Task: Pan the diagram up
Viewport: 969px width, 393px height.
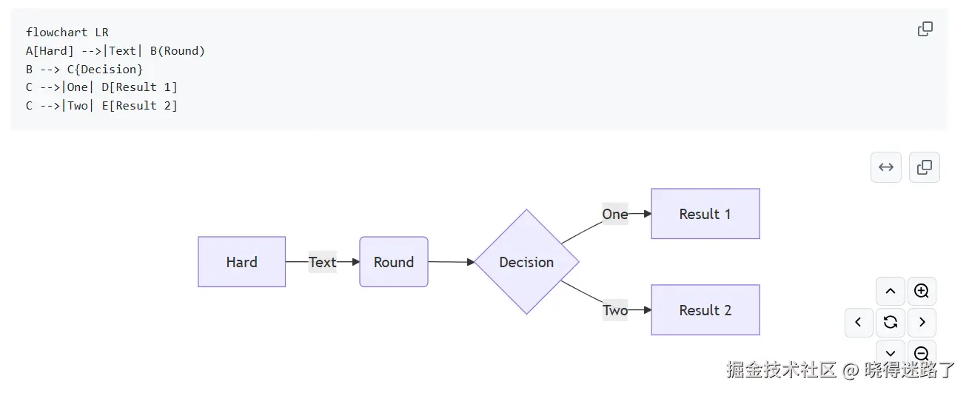Action: 891,292
